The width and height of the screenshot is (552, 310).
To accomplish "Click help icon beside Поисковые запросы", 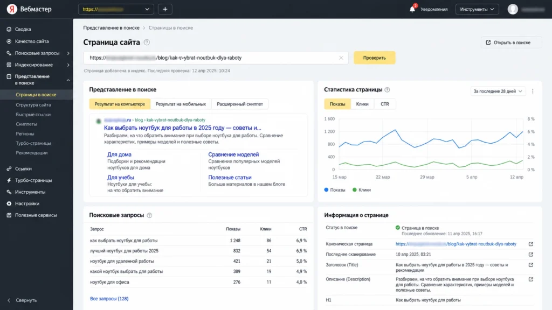I will (x=149, y=215).
